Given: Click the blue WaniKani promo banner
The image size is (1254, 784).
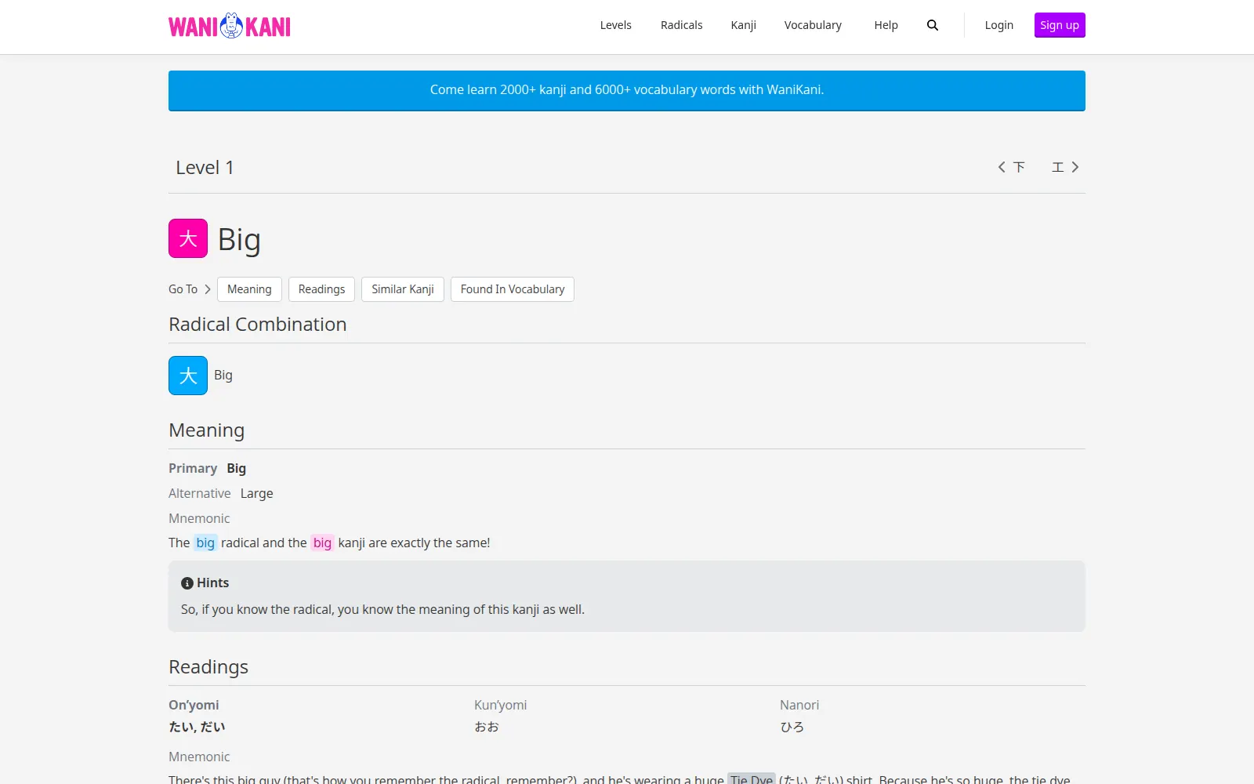Looking at the screenshot, I should tap(627, 90).
